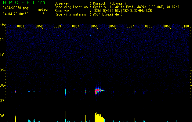Click the A504HB(yagi 4el) antenna text
This screenshot has height=122, width=192.
click(108, 14)
